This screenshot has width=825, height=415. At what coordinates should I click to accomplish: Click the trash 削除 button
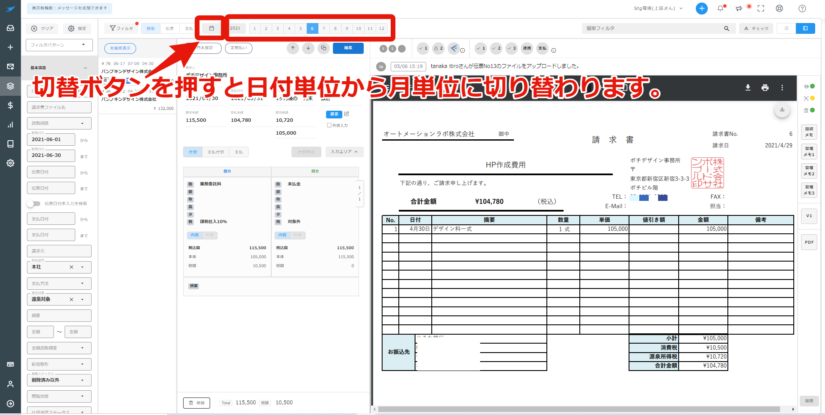point(196,403)
